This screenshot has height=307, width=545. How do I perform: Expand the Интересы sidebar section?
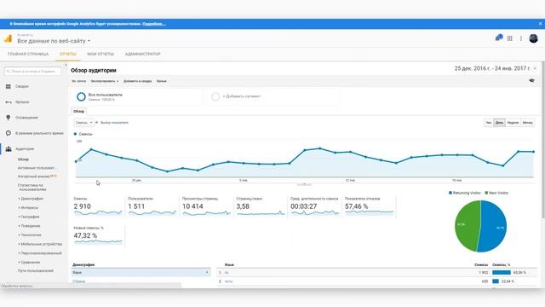28,207
